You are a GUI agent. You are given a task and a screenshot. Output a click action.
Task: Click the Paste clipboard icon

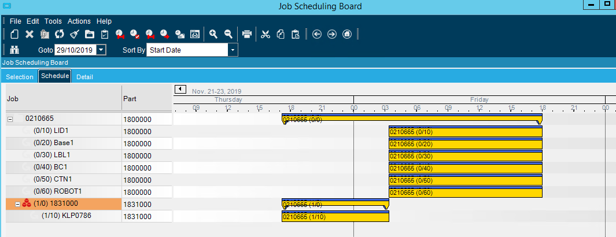296,34
